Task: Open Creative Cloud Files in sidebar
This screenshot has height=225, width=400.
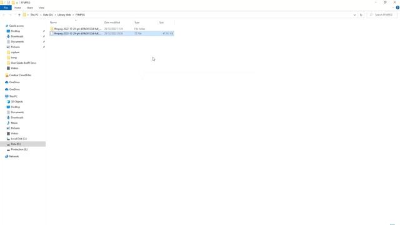Action: tap(20, 75)
